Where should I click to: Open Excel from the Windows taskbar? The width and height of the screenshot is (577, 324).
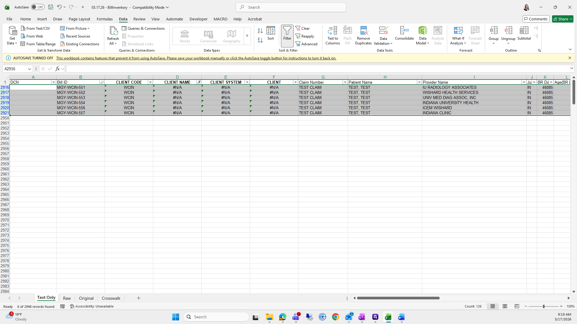388,317
